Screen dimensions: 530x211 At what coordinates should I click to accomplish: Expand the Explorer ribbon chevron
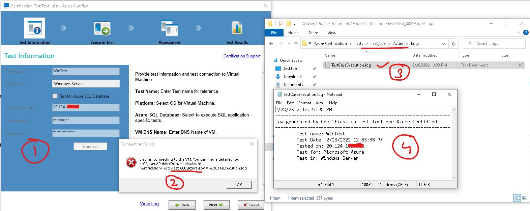click(x=519, y=33)
